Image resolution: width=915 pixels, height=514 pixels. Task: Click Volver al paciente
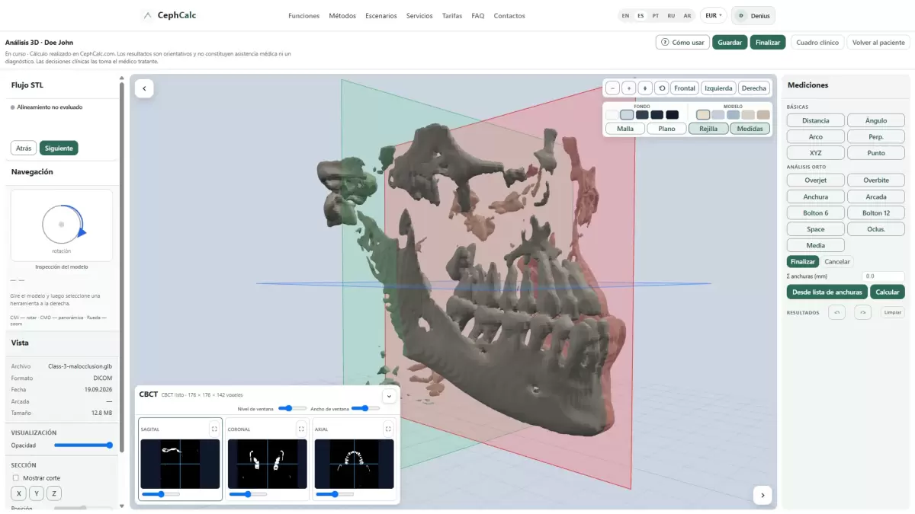point(878,43)
